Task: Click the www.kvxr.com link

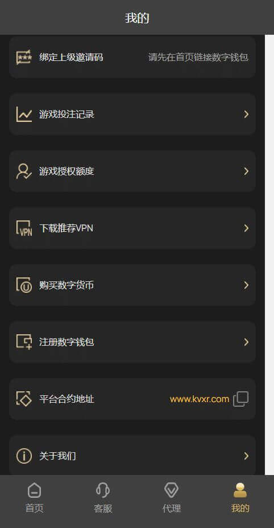Action: pos(200,399)
